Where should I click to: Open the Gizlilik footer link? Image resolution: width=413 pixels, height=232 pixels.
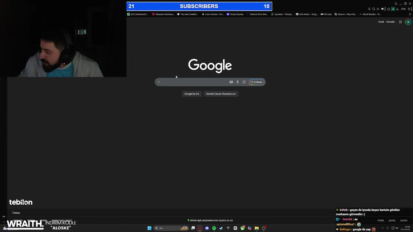point(381,220)
